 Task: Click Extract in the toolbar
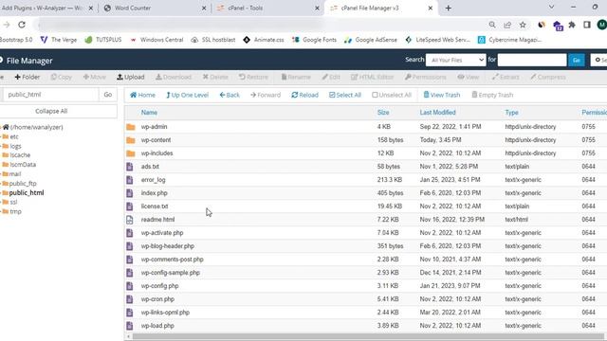pos(506,77)
